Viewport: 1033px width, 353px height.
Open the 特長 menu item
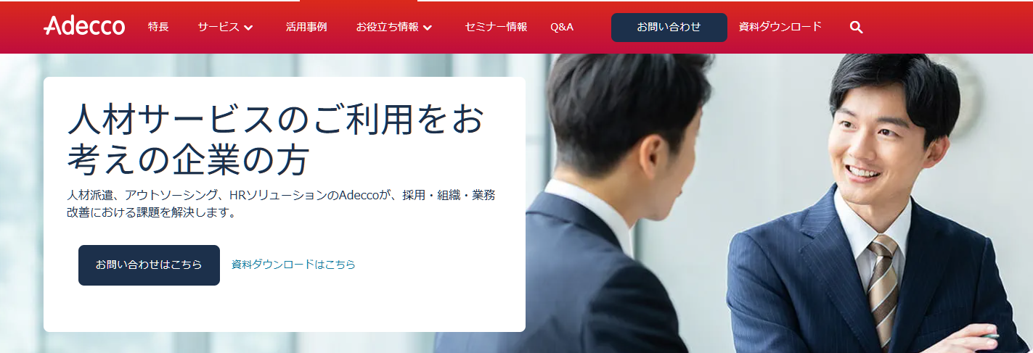[x=158, y=27]
